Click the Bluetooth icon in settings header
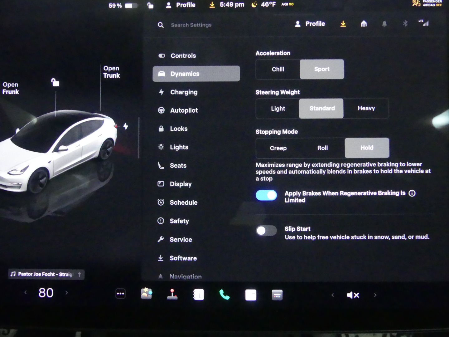449x337 pixels. coord(405,23)
